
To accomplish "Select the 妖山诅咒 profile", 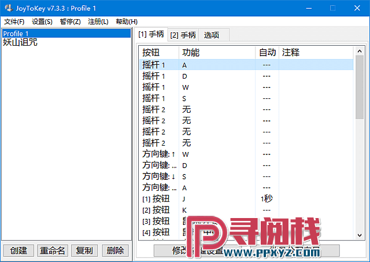I will [x=66, y=42].
